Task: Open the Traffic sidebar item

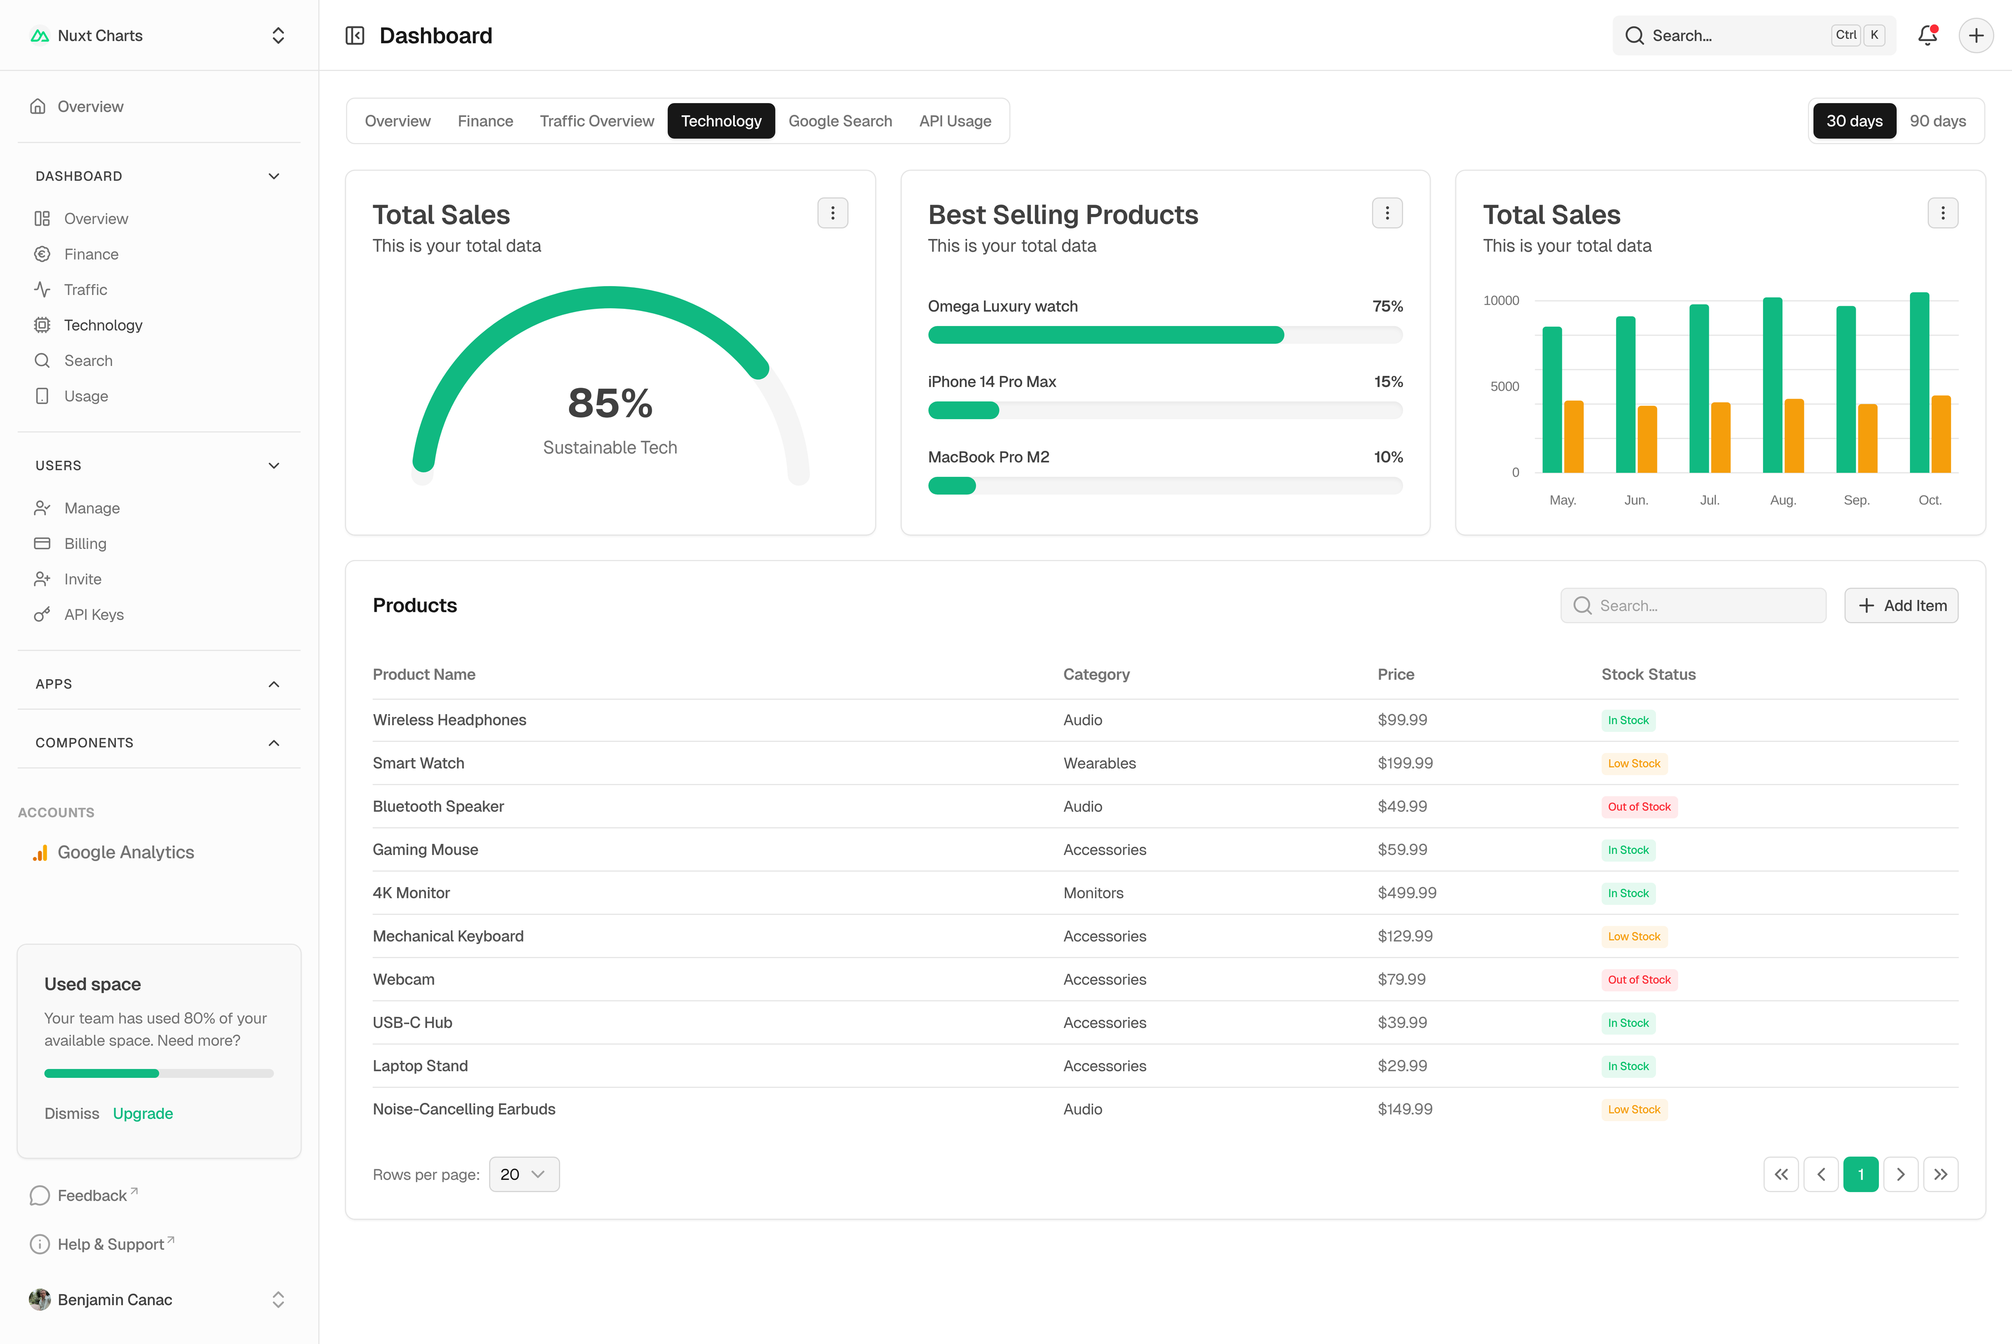Action: (x=85, y=290)
